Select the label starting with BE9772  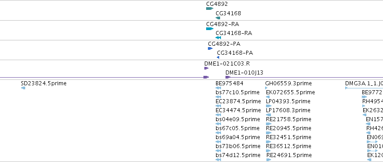click(x=372, y=92)
